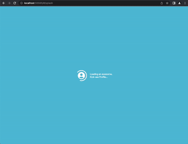This screenshot has width=188, height=144.
Task: View site information icon in address bar
Action: 21,3
